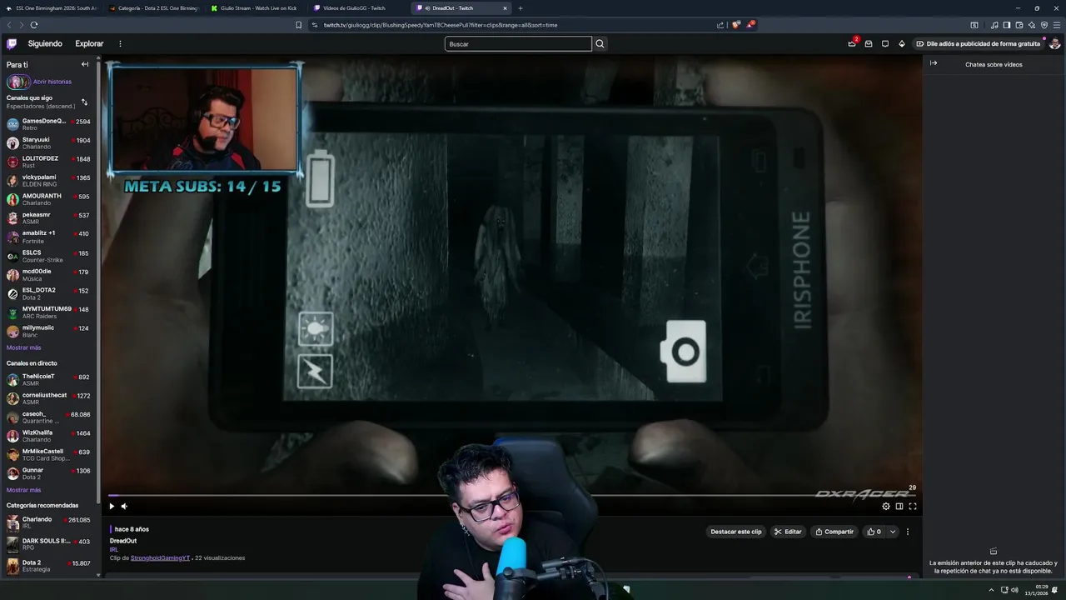Bookmark this page icon in address bar
Screen dimensions: 1066x600
pos(299,25)
